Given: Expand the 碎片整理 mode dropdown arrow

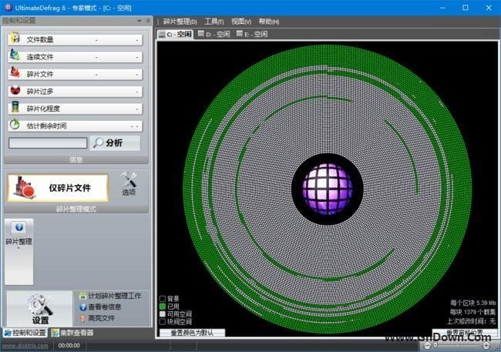Looking at the screenshot, I should coord(18,248).
